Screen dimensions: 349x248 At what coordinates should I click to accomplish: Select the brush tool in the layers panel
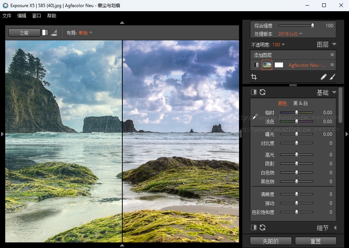click(x=333, y=77)
